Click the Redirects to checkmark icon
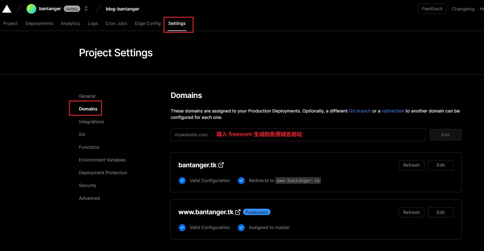The image size is (484, 251). [x=241, y=181]
